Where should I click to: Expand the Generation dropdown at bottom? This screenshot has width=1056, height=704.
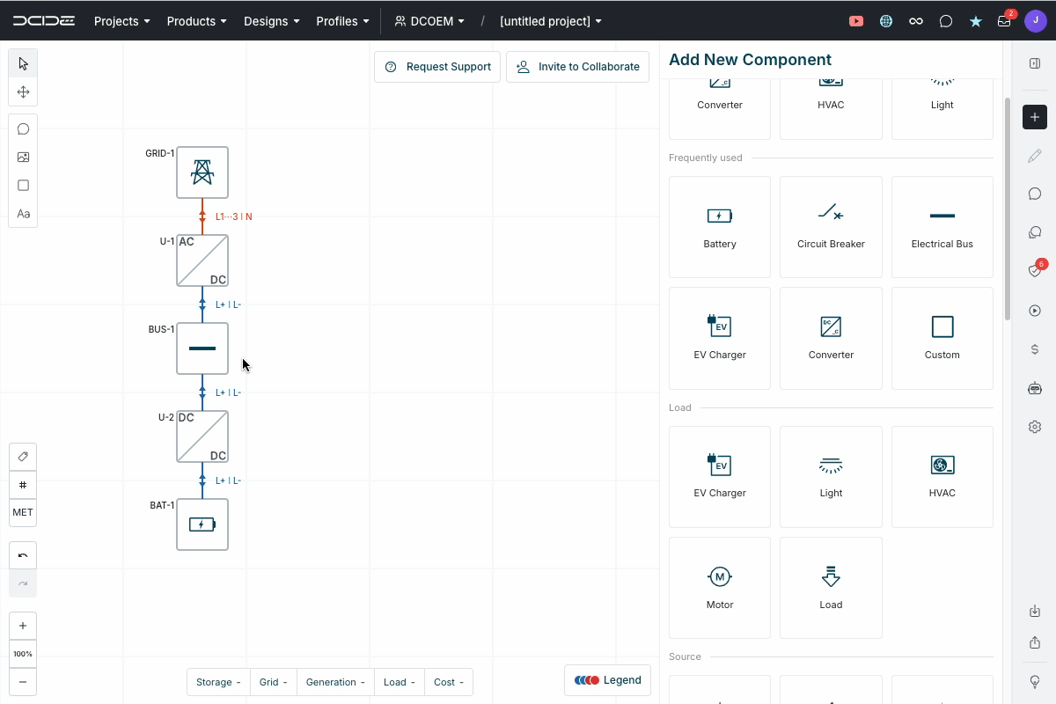pos(334,681)
